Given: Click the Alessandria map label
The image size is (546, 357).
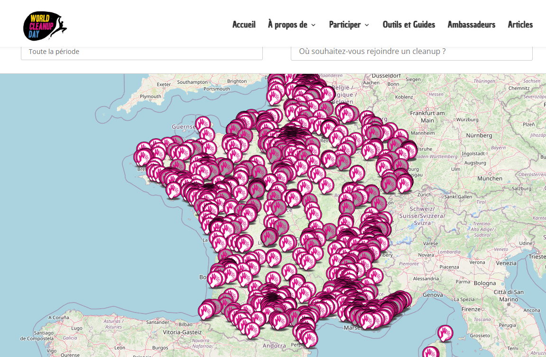Looking at the screenshot, I should click(426, 279).
